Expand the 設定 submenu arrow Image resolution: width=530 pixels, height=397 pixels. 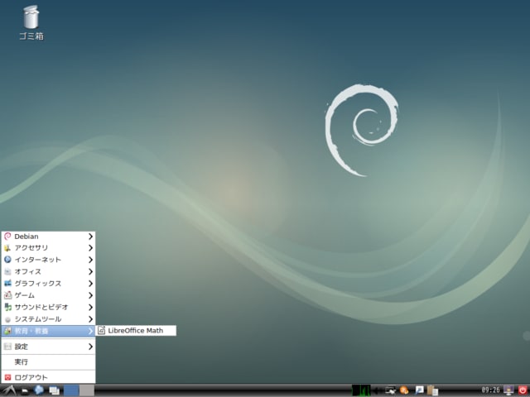[x=90, y=347]
